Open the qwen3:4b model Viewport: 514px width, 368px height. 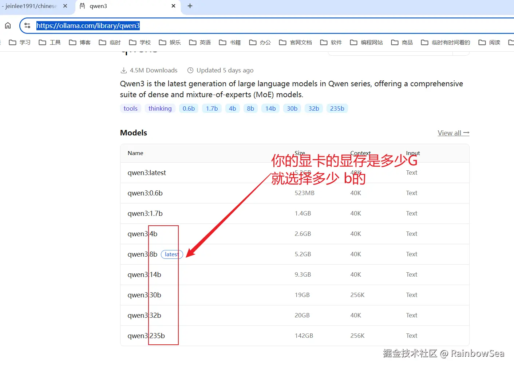[x=142, y=234]
